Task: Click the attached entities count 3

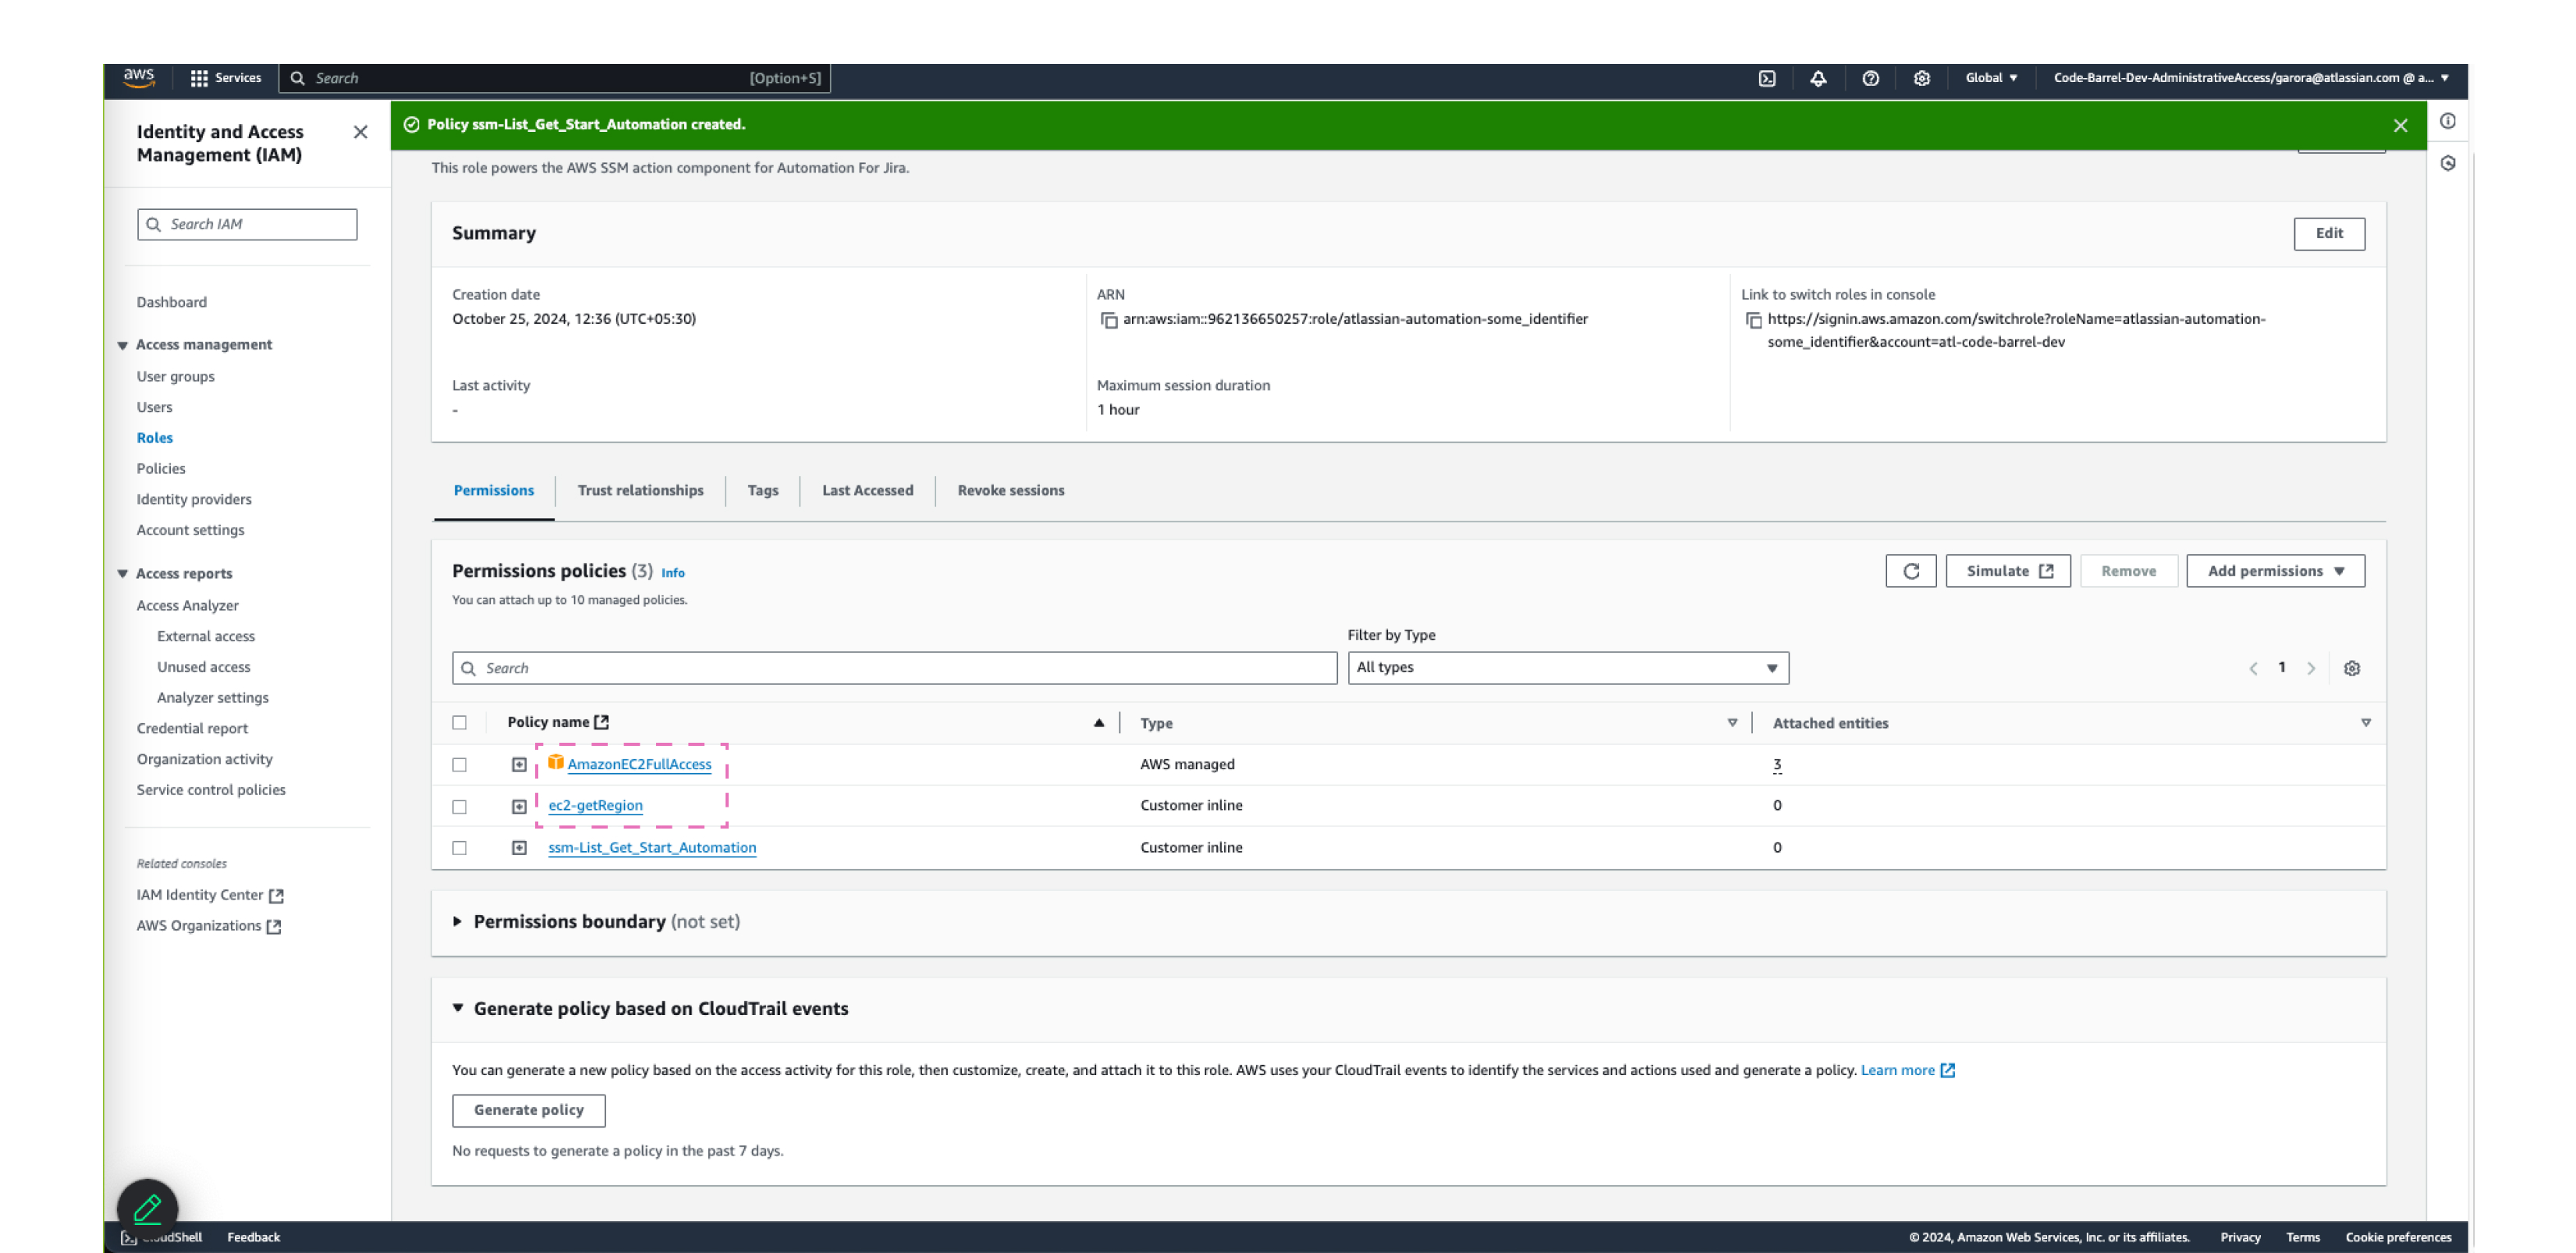Action: pyautogui.click(x=1776, y=765)
